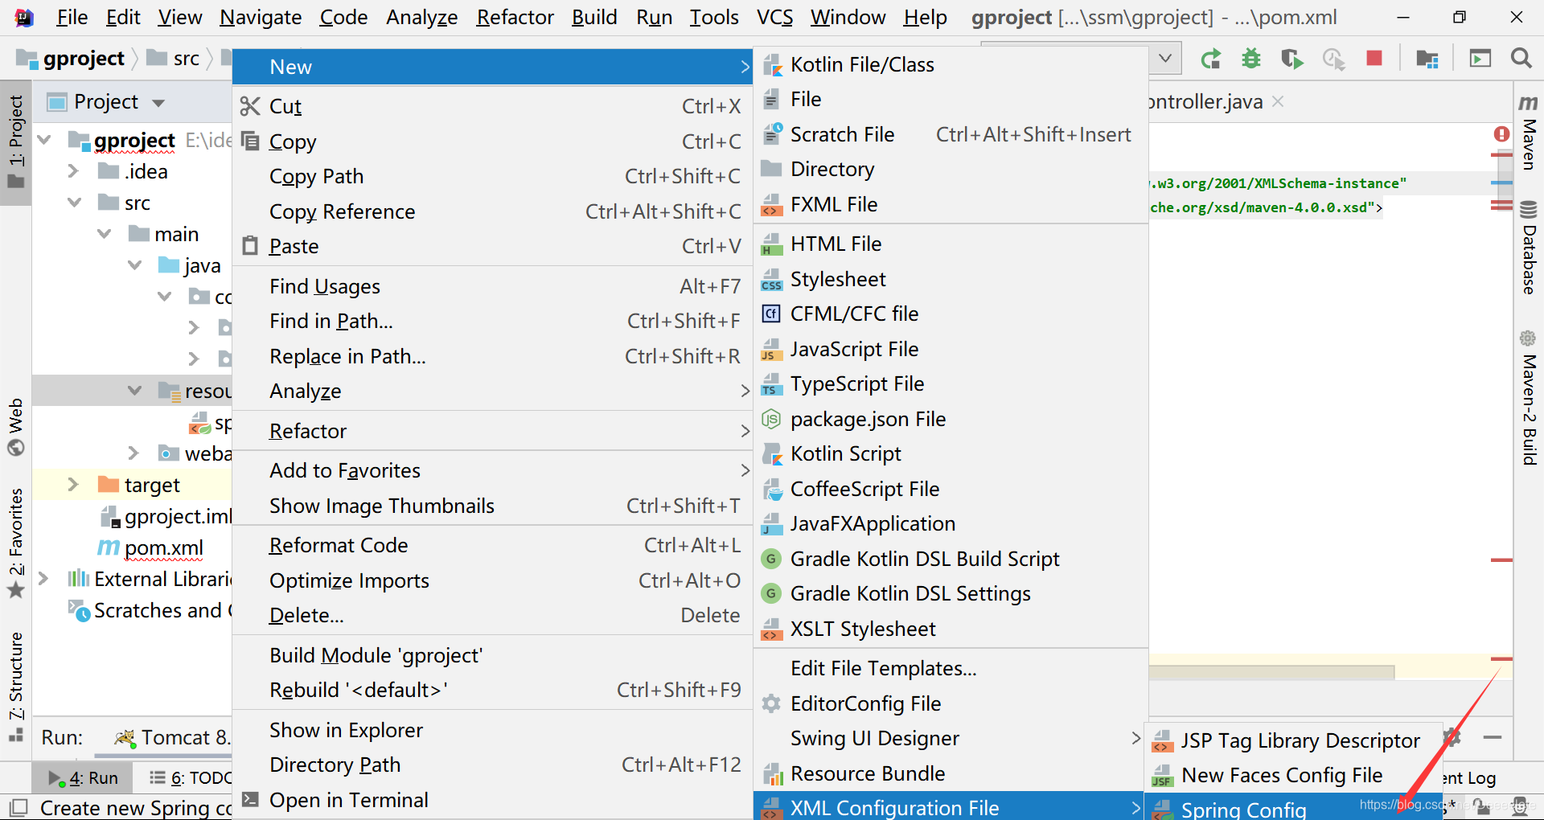Expand the target folder node
This screenshot has height=820, width=1544.
[x=73, y=484]
